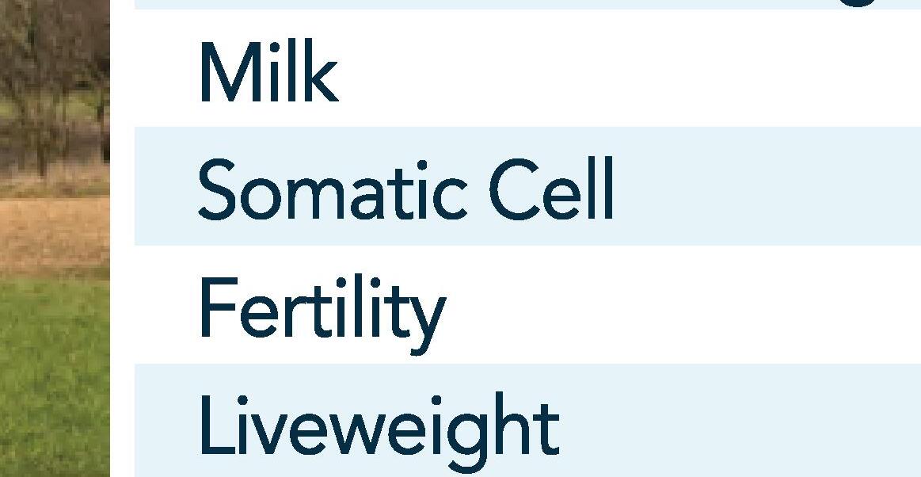Click the blank cell right of Milk
921x477 pixels.
pyautogui.click(x=629, y=68)
